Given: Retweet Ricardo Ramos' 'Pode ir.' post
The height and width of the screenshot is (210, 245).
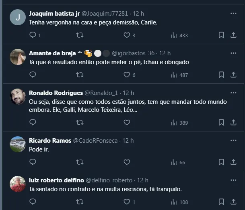Looking at the screenshot, I should coord(80,162).
